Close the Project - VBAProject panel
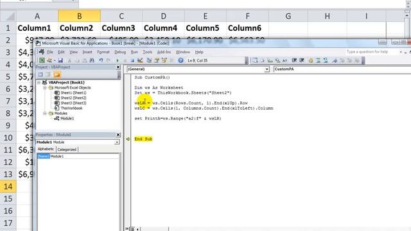The width and height of the screenshot is (411, 231). pyautogui.click(x=118, y=67)
